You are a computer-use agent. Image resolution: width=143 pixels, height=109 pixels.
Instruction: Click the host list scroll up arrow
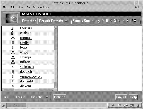coord(55,27)
